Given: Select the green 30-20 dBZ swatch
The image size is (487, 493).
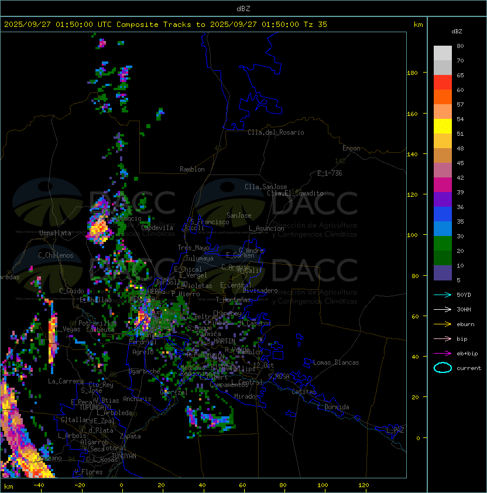Looking at the screenshot, I should click(x=443, y=244).
